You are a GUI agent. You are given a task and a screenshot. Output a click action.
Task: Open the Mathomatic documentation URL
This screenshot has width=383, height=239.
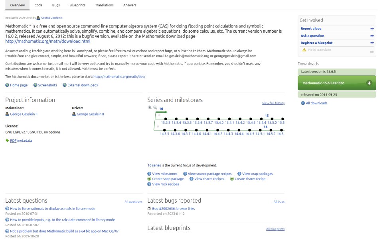(119, 76)
